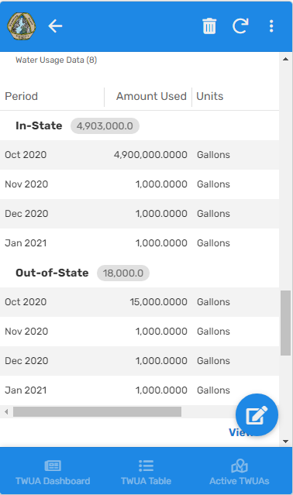This screenshot has height=495, width=293.
Task: Open the TWUA Table tab
Action: pyautogui.click(x=146, y=473)
